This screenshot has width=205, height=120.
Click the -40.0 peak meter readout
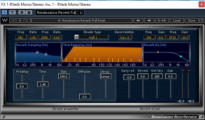[190, 101]
